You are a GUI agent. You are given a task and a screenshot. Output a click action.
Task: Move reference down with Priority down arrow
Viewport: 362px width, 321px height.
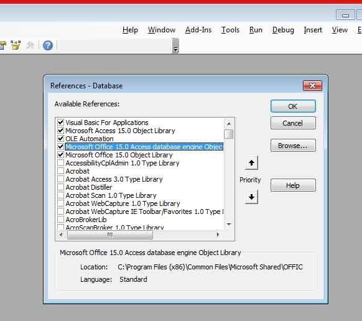(x=251, y=197)
